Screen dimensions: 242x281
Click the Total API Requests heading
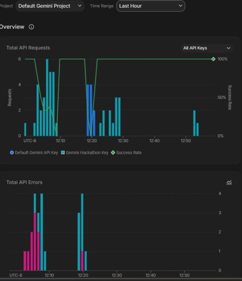tap(28, 48)
